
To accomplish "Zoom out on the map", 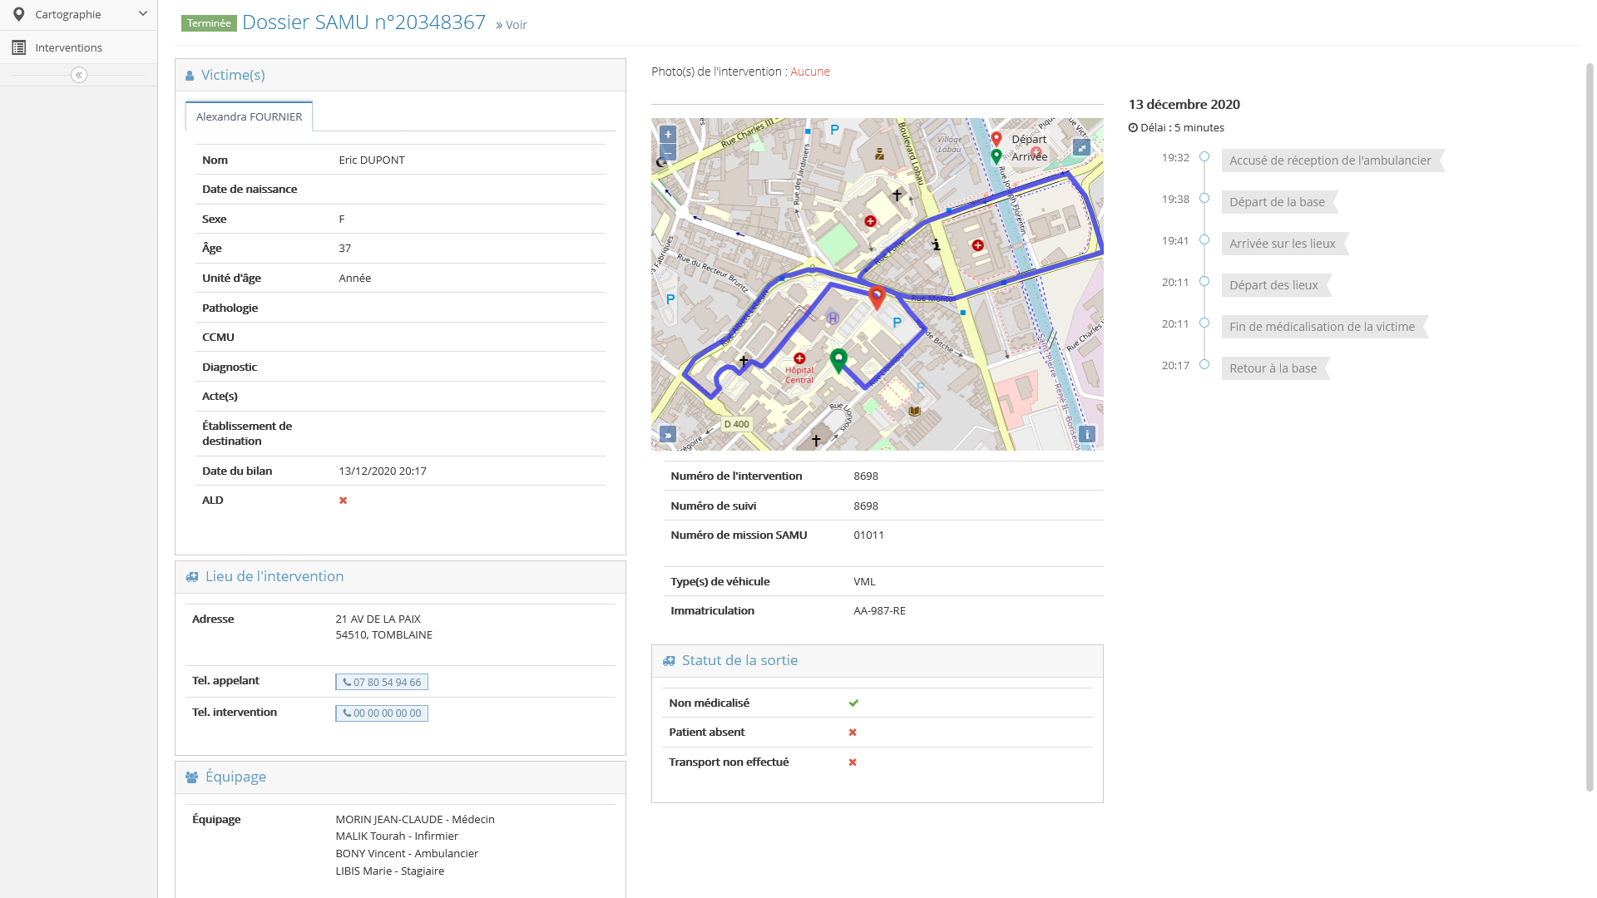I will pyautogui.click(x=668, y=153).
